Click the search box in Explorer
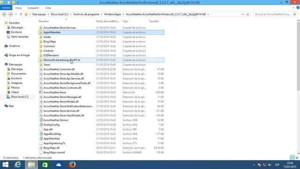The width and height of the screenshot is (300, 169). [273, 15]
